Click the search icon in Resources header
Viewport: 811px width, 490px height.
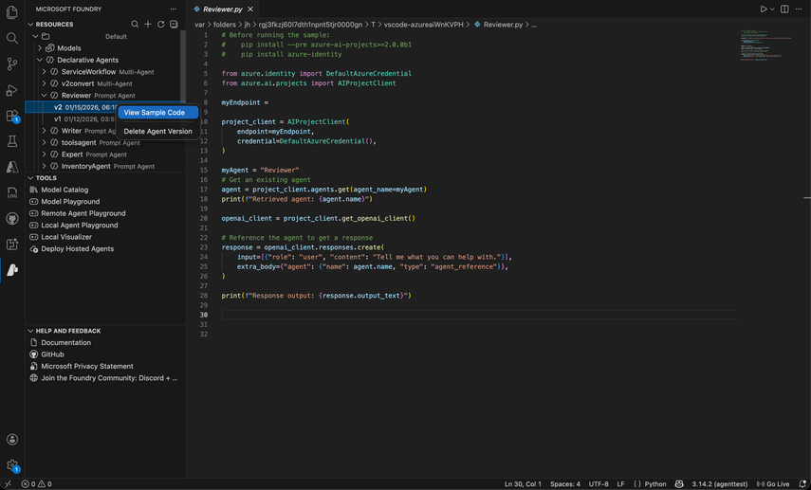click(x=135, y=24)
